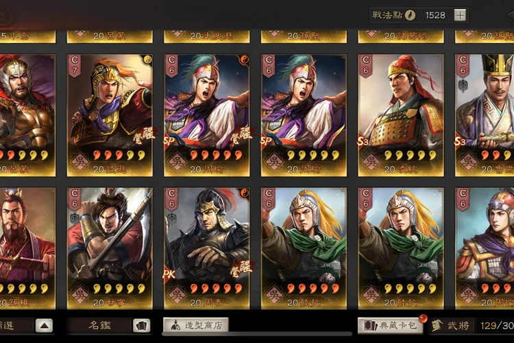The image size is (514, 343).
Task: Click the 吳 faction emblem on 凌統's card
Action: pyautogui.click(x=371, y=162)
